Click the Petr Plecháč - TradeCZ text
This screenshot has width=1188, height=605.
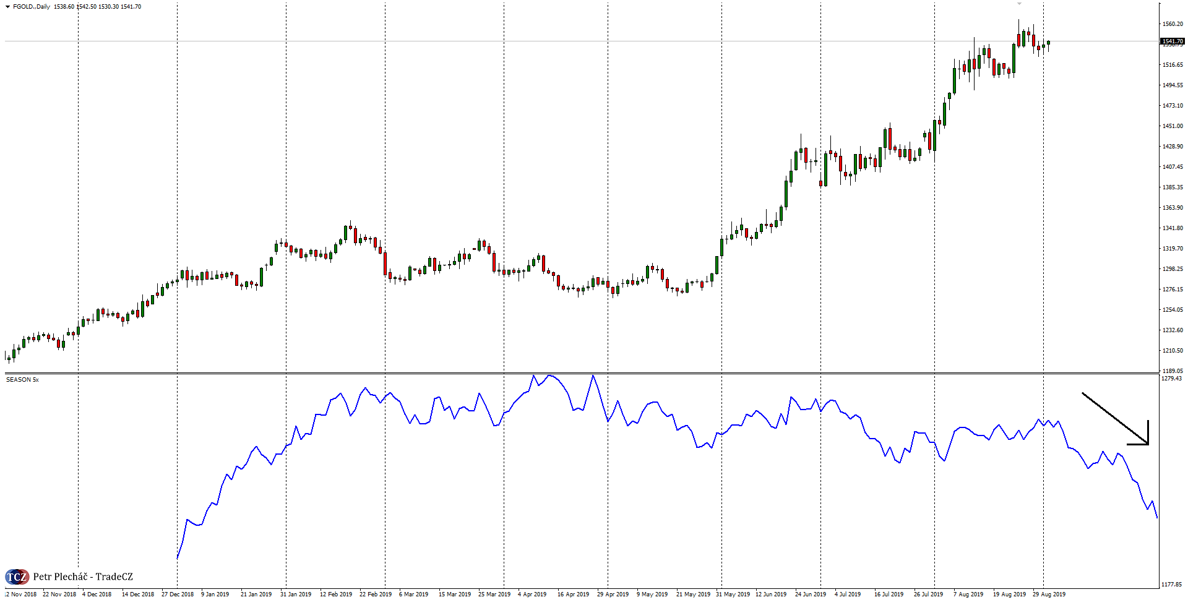tap(83, 577)
